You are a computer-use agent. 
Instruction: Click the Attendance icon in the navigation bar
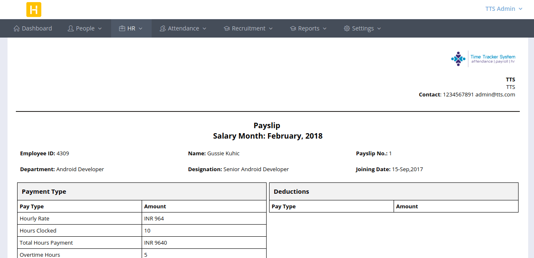pyautogui.click(x=163, y=28)
